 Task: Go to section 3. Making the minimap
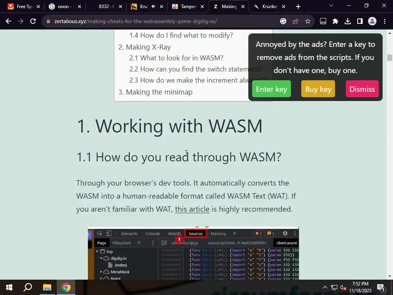coord(155,92)
